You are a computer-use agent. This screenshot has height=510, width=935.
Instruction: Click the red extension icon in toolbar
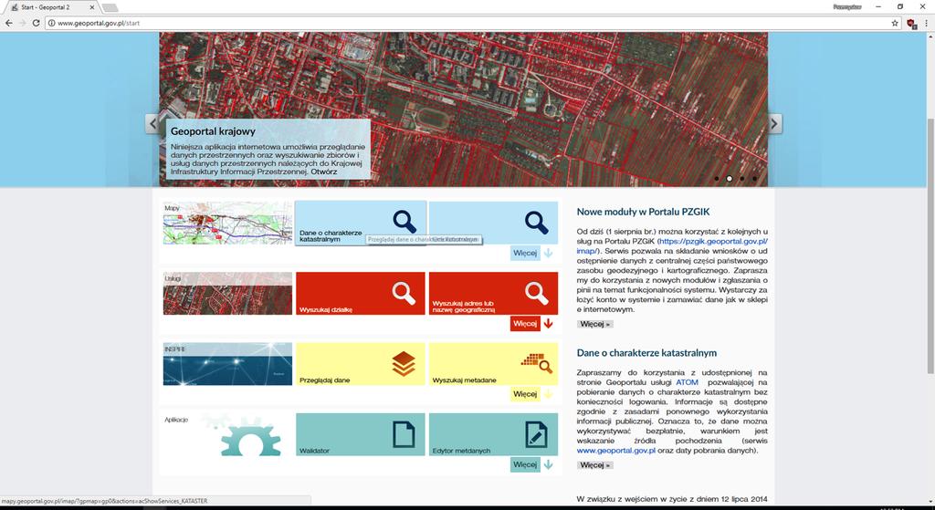coord(911,24)
